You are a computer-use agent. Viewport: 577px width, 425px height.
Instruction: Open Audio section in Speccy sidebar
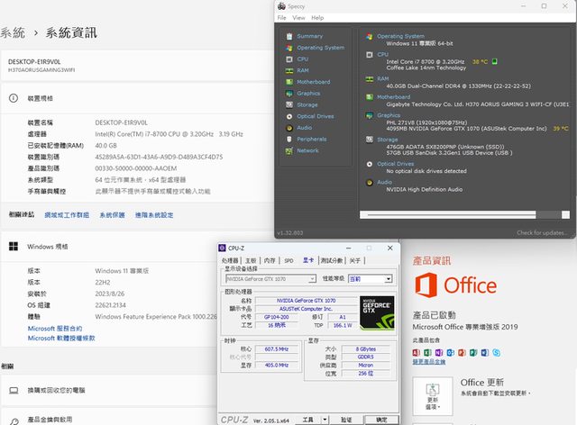coord(304,128)
